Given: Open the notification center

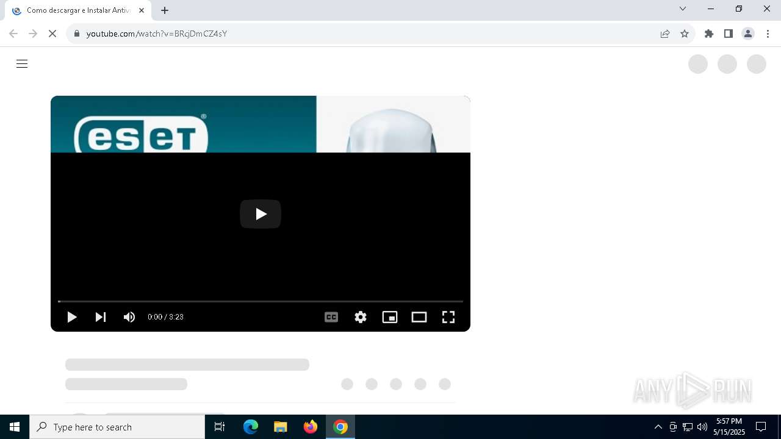Looking at the screenshot, I should click(x=761, y=427).
